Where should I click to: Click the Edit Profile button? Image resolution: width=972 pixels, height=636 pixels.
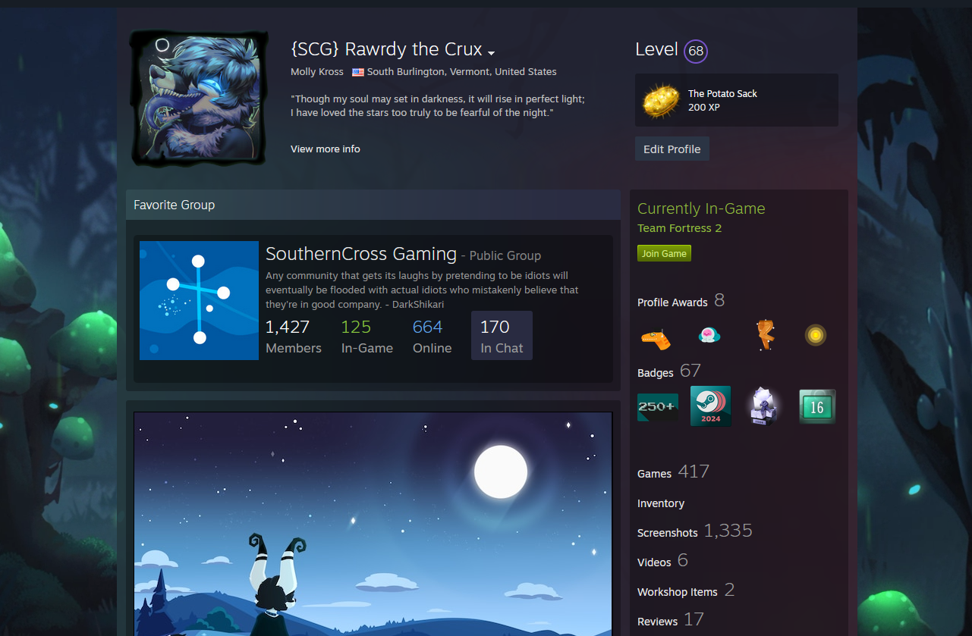tap(672, 149)
